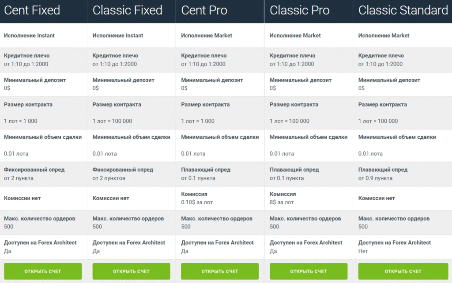The height and width of the screenshot is (283, 452).
Task: Click the Classic Standard heading
Action: [x=403, y=11]
